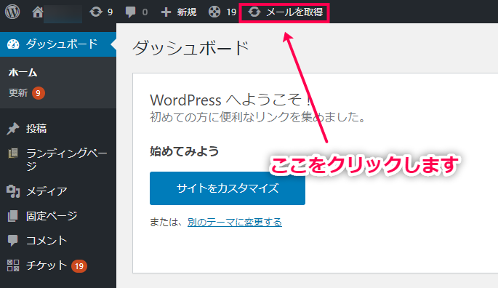Viewport: 498px width, 288px height.
Task: Open チケット in the sidebar
Action: pyautogui.click(x=47, y=265)
